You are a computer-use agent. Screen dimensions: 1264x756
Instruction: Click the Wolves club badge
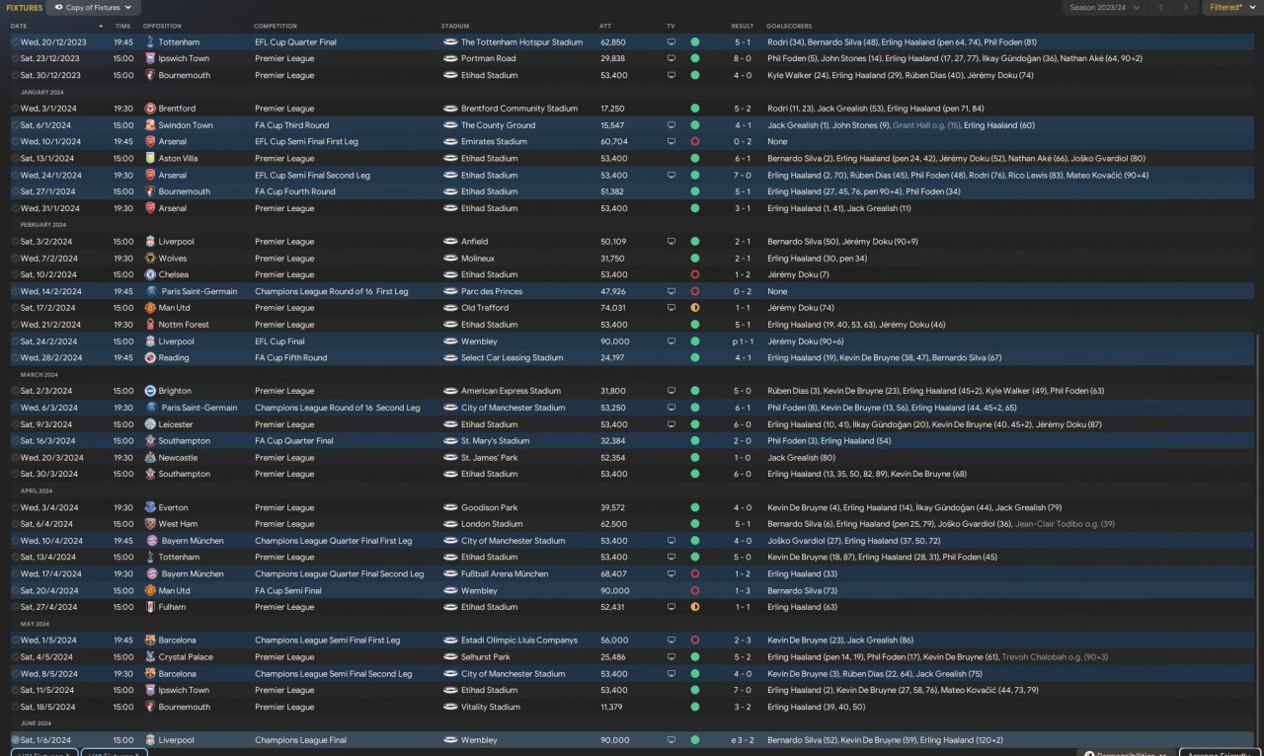click(150, 259)
